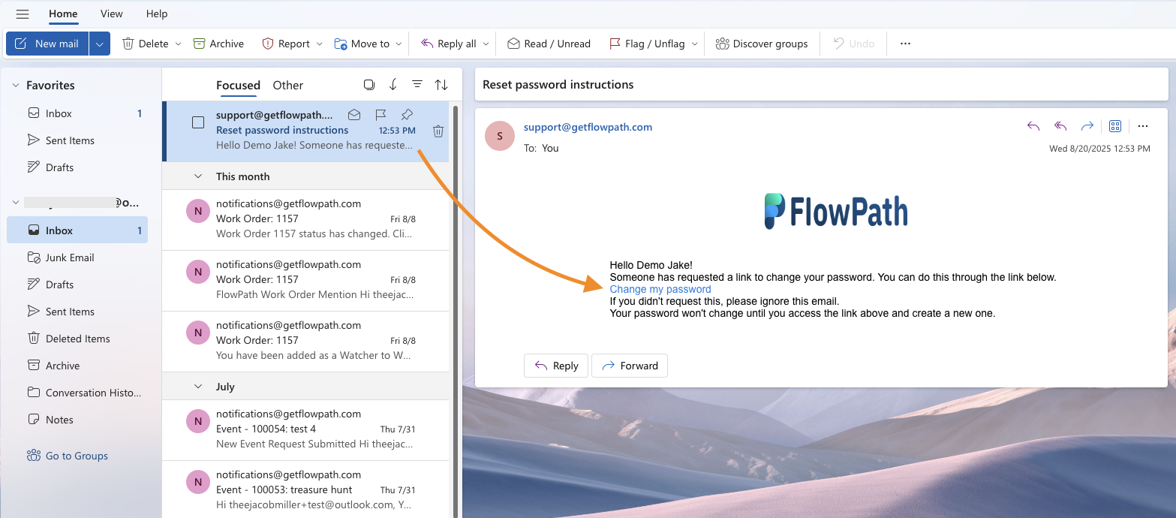Open Work Order 1157 status changed email
This screenshot has width=1176, height=518.
pos(305,219)
